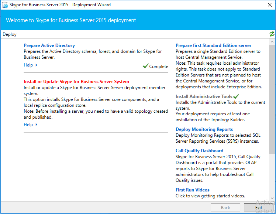Click Help text under Prepare Active Directory
Viewport: 276px width, 214px height.
pos(28,65)
